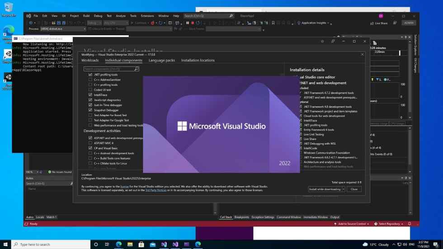The width and height of the screenshot is (443, 249).
Task: Open Task View on the taskbar
Action: [x=107, y=244]
